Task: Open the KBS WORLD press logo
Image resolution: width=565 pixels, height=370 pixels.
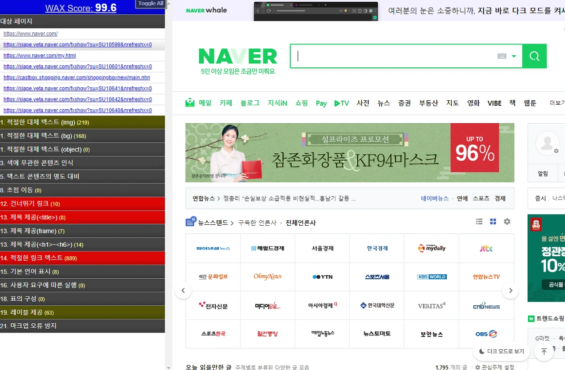Action: [x=432, y=277]
